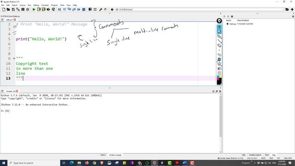This screenshot has width=295, height=166.
Task: Open the View menu
Action: click(x=69, y=5)
